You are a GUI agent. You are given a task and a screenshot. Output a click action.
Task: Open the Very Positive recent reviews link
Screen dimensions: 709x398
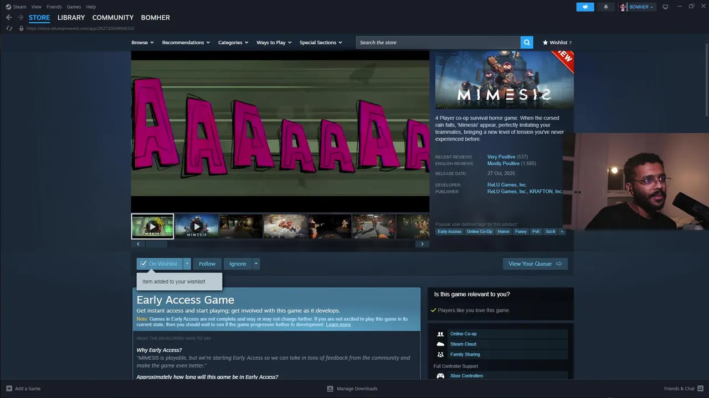point(501,157)
